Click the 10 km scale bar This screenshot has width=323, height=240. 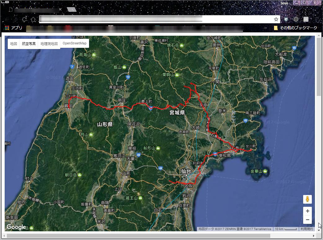286,229
